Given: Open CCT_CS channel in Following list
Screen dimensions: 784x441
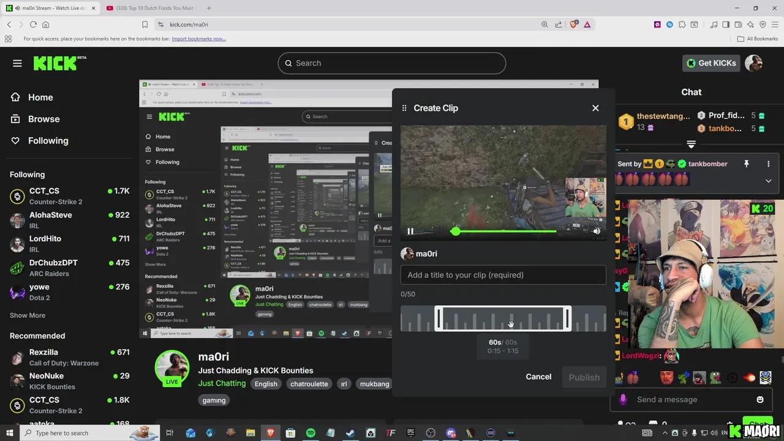Looking at the screenshot, I should (70, 196).
